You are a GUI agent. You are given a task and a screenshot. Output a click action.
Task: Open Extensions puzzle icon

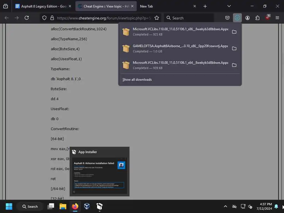tap(257, 18)
